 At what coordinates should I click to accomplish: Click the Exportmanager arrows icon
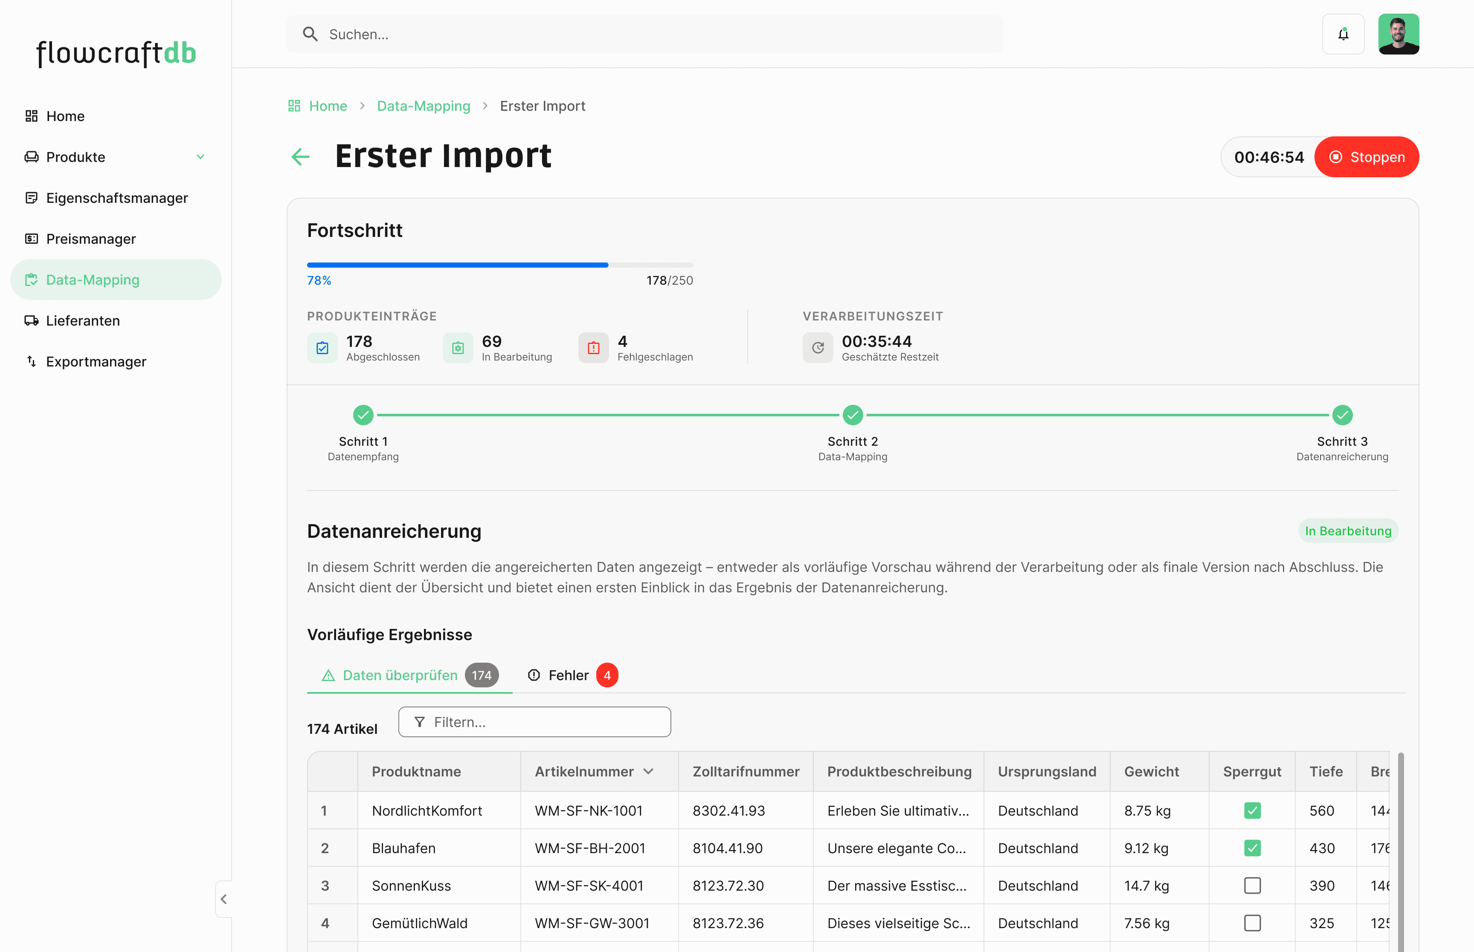click(x=32, y=361)
